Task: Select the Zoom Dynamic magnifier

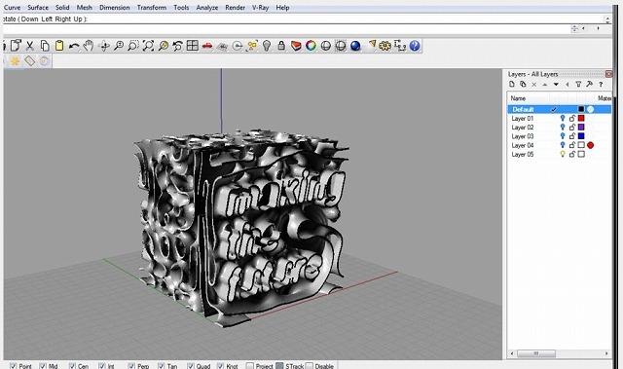Action: click(x=119, y=46)
